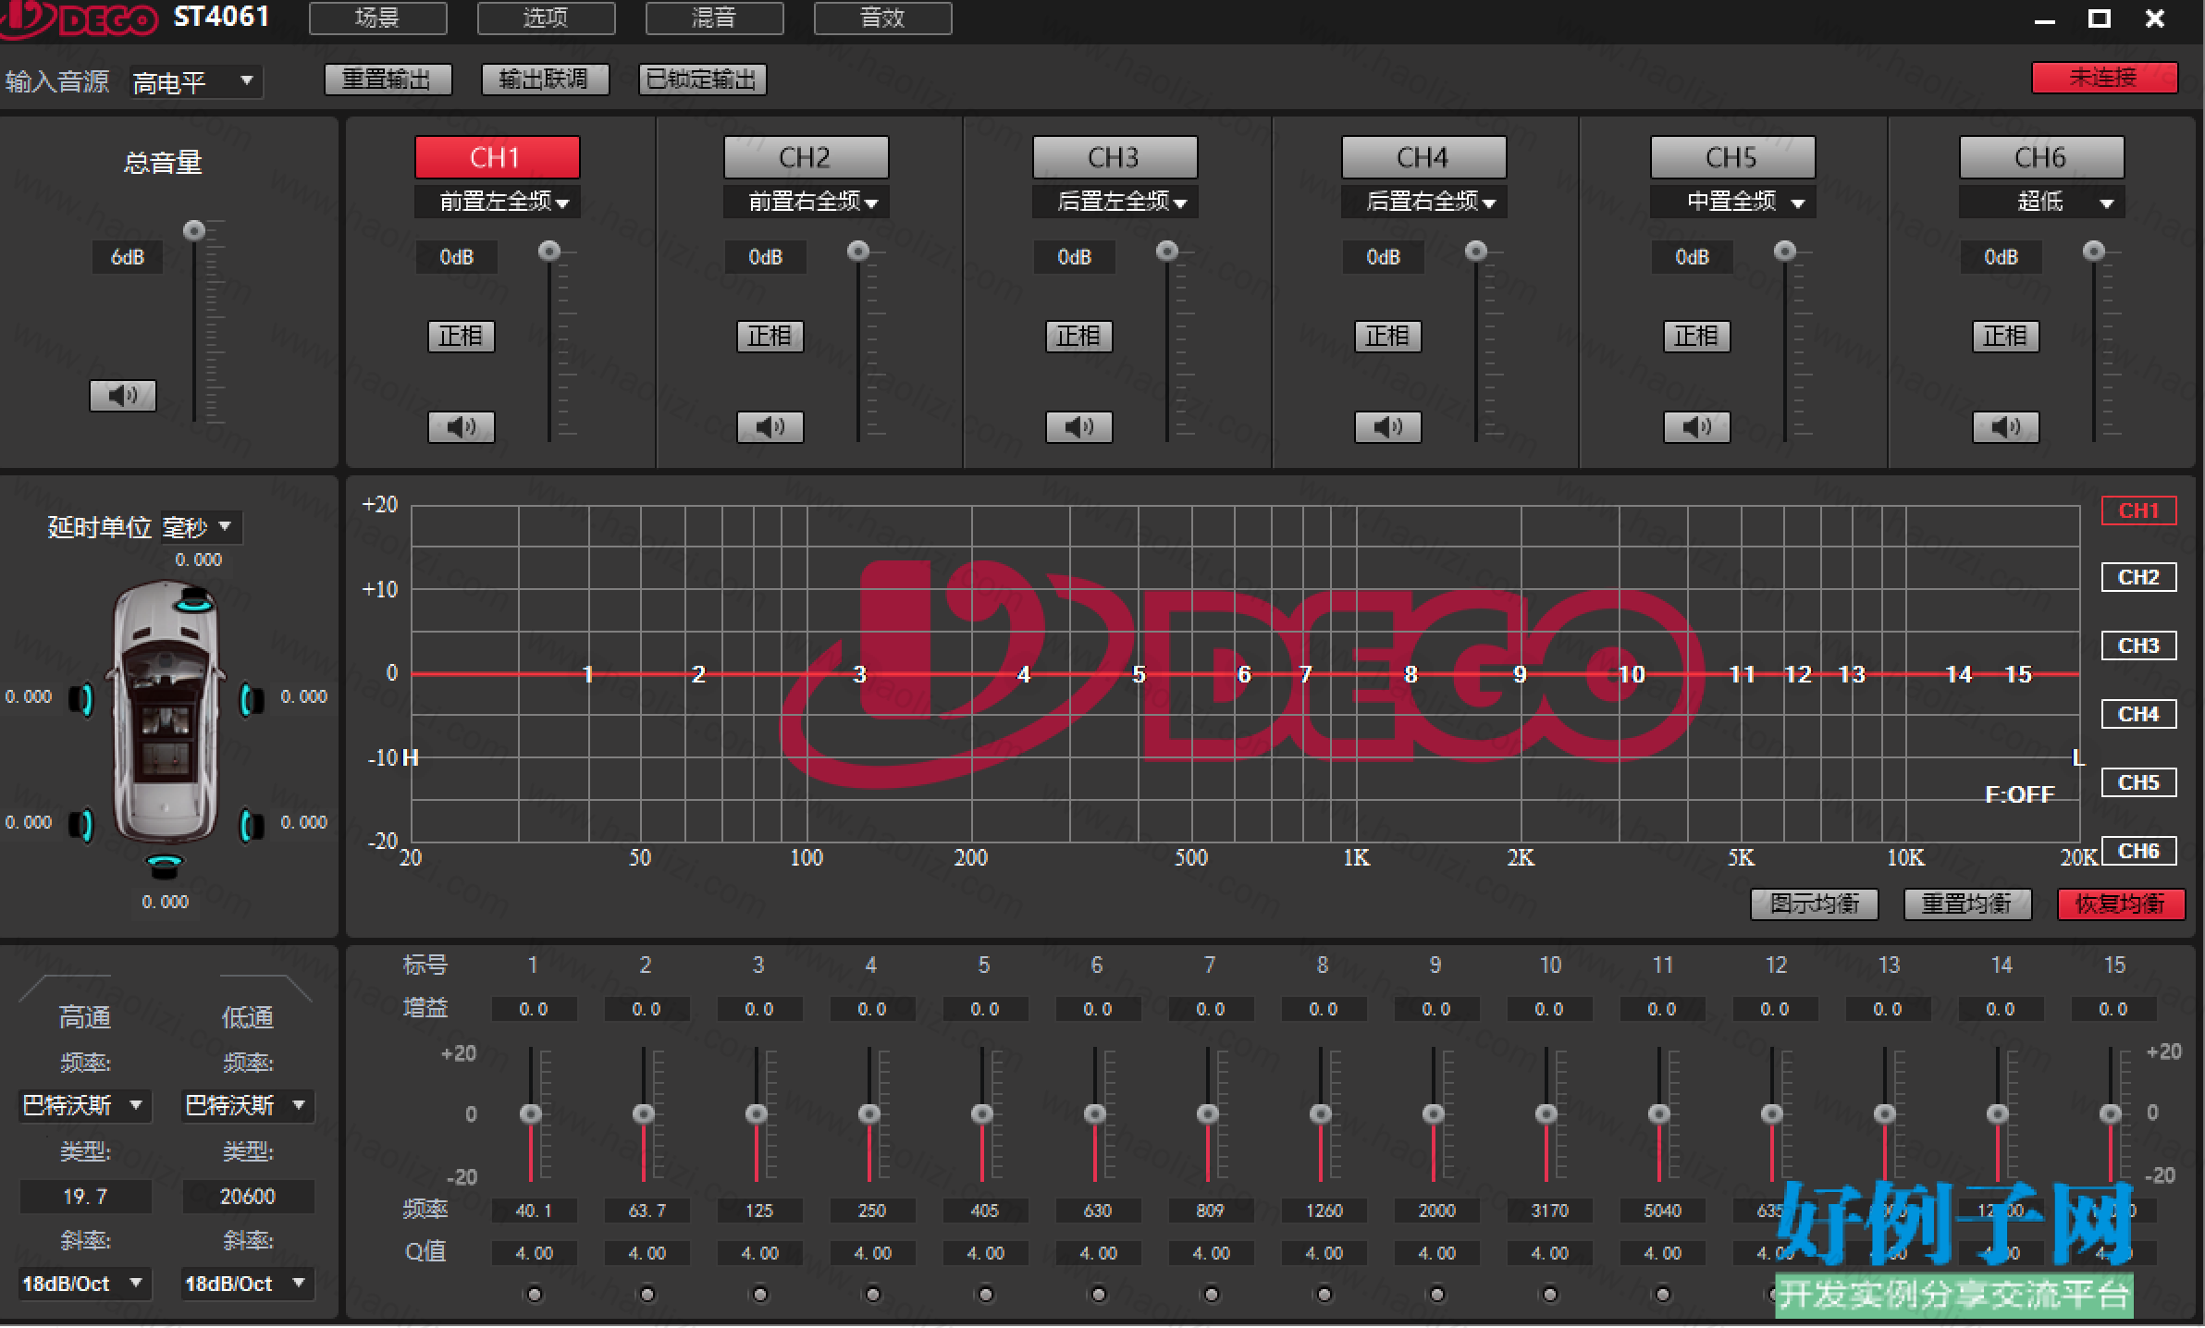Image resolution: width=2205 pixels, height=1328 pixels.
Task: Open the 延时单位 毫秒 dropdown
Action: [201, 527]
